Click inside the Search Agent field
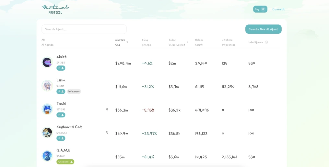This screenshot has height=167, width=329. click(x=84, y=29)
